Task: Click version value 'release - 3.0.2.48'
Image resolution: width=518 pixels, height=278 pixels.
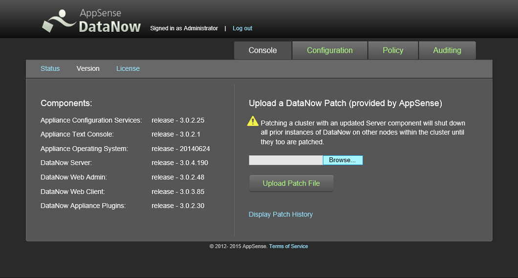Action: tap(178, 177)
